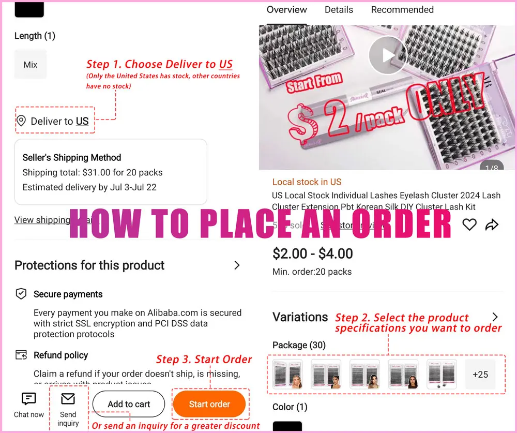Select the first package thumbnail
517x433 pixels.
click(x=287, y=375)
